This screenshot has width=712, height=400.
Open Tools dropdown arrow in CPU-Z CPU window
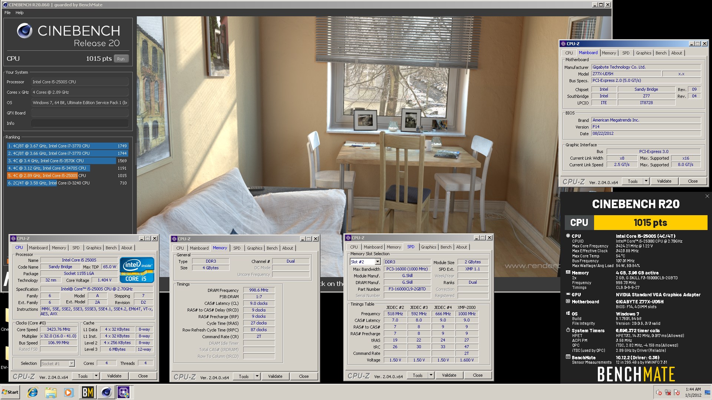click(x=96, y=376)
